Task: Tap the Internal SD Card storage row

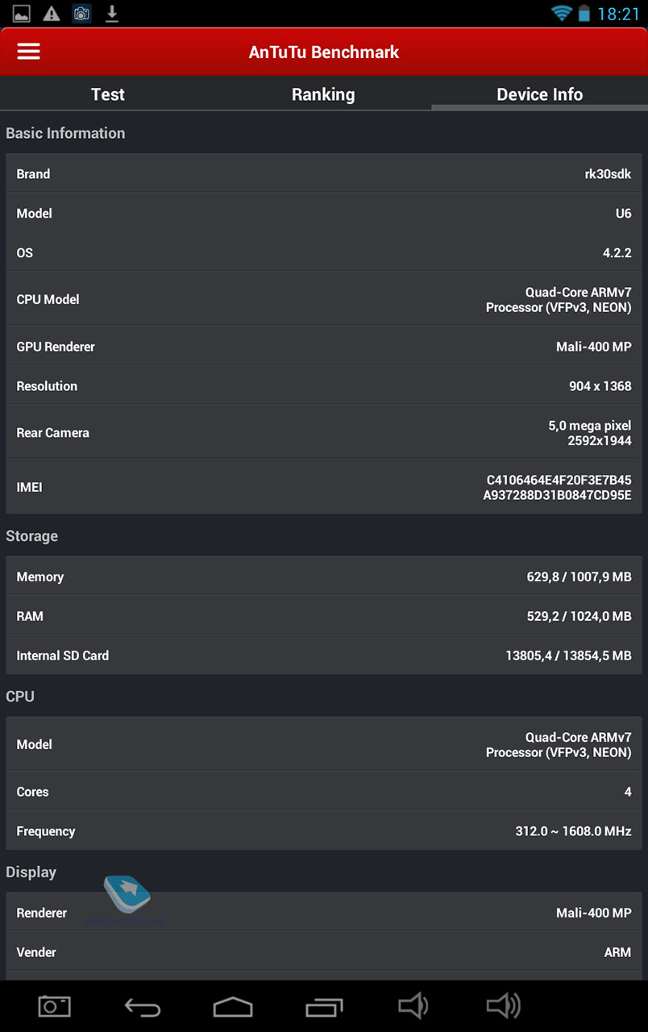Action: [324, 655]
